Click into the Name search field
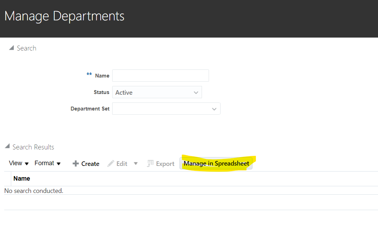This screenshot has width=378, height=228. (160, 75)
